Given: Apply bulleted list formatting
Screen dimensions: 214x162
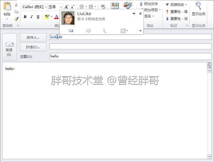Looking at the screenshot, I should coord(82,7).
